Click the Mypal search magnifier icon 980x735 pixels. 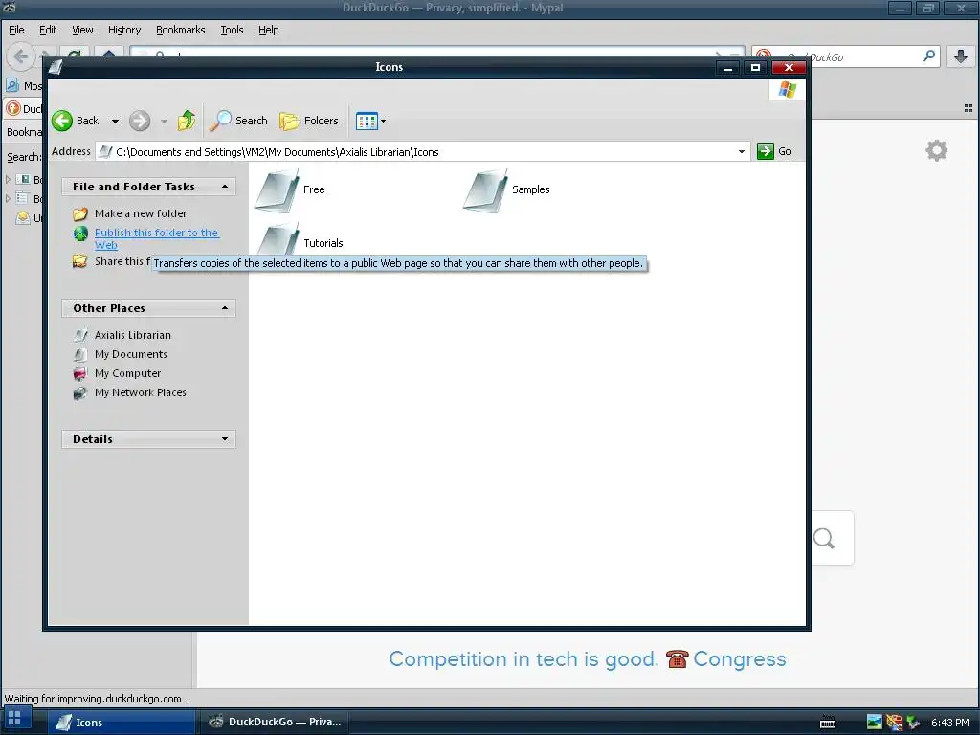click(x=929, y=56)
